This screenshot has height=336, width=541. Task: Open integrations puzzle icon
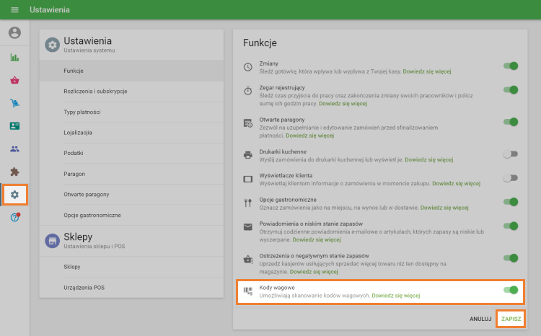click(14, 172)
